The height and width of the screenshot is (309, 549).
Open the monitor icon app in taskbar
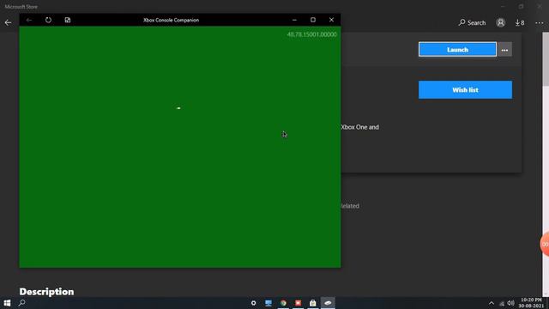268,303
